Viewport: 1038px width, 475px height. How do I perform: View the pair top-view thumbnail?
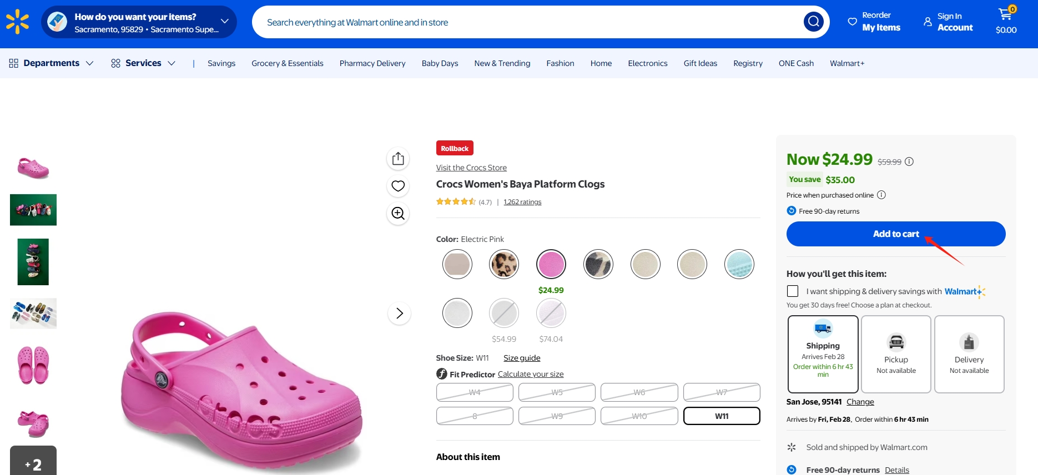33,365
